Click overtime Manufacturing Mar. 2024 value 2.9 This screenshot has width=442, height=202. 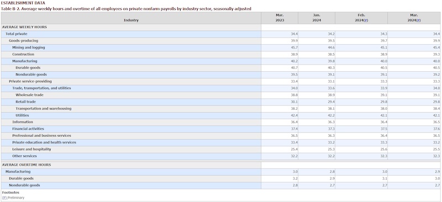point(437,172)
